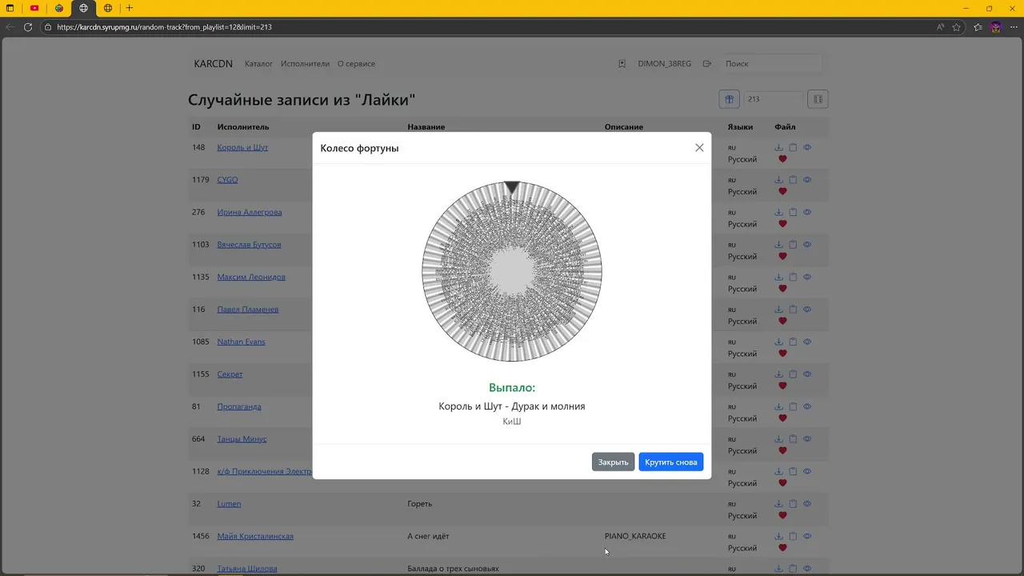Viewport: 1024px width, 576px height.
Task: Copy the CYGO track via clipboard icon
Action: click(x=793, y=180)
